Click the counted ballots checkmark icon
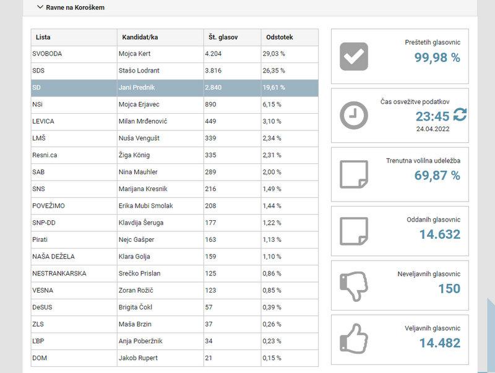This screenshot has height=373, width=495. point(354,56)
